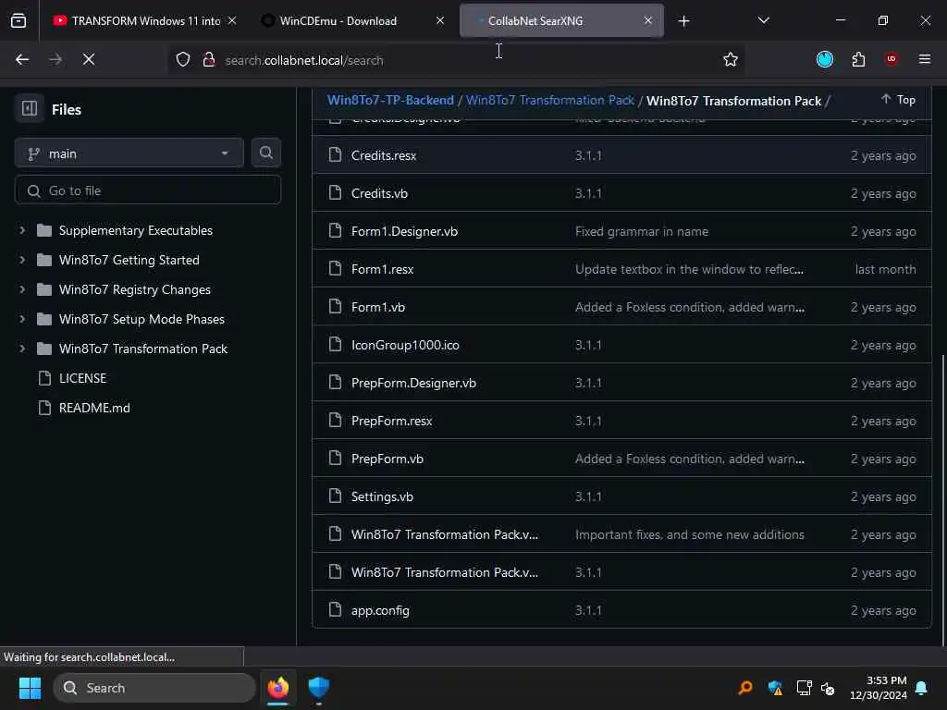Click the taskbar Search box

tap(154, 688)
